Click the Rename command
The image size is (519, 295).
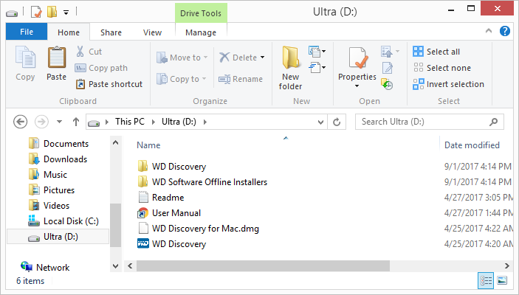241,79
